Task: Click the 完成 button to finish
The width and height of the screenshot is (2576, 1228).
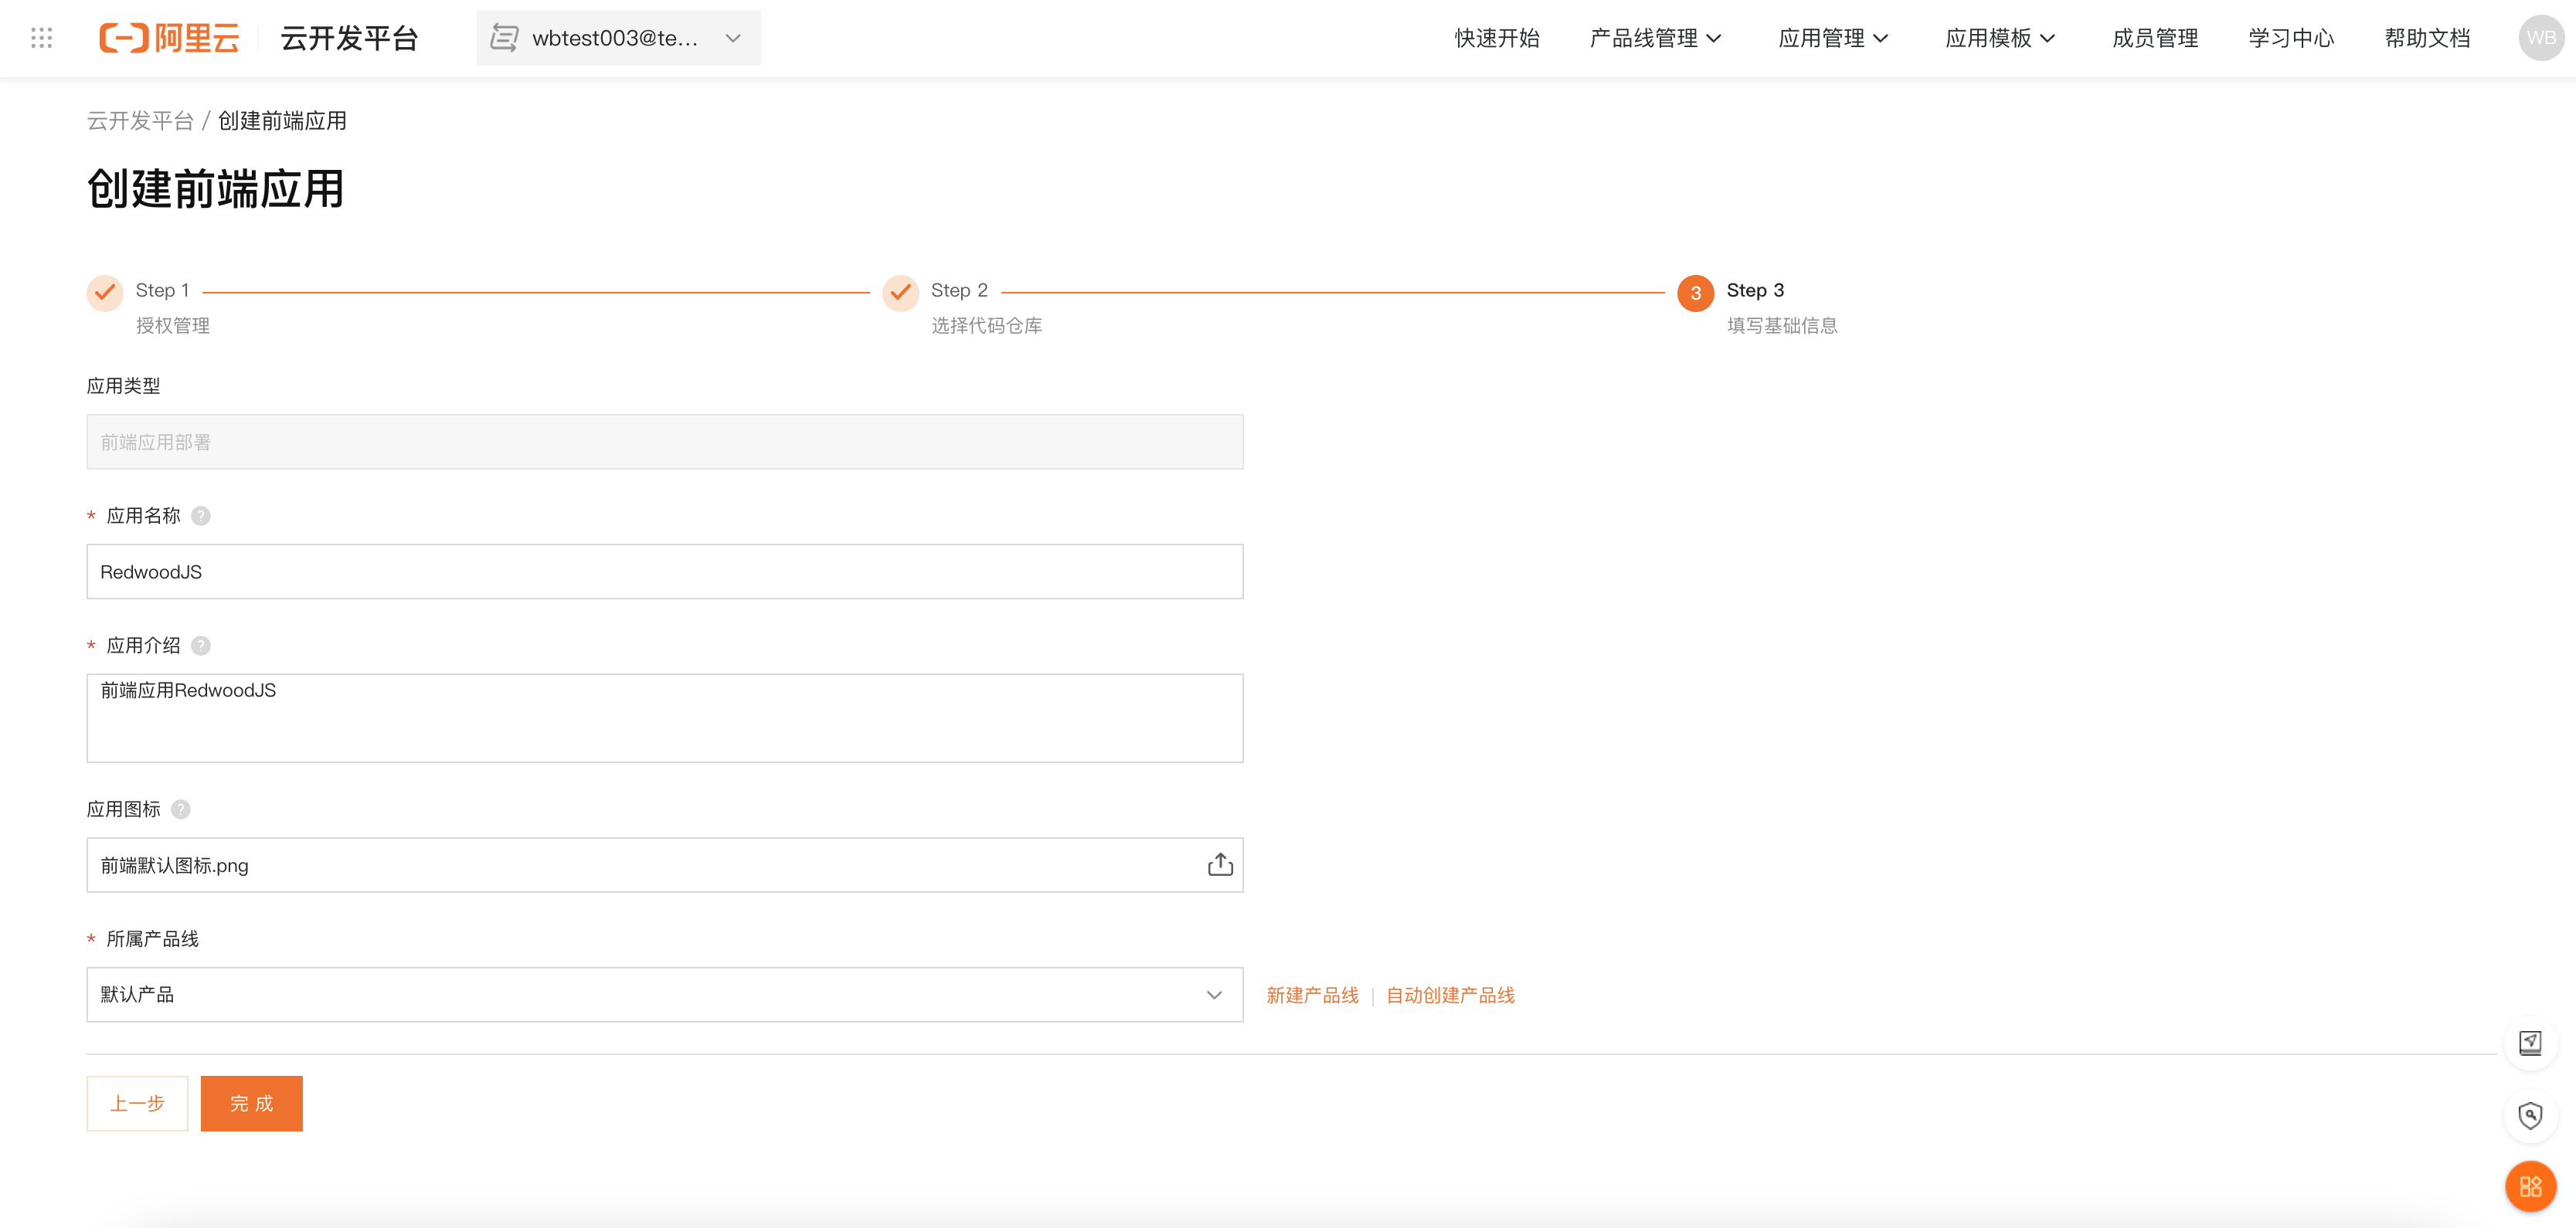Action: pyautogui.click(x=251, y=1103)
